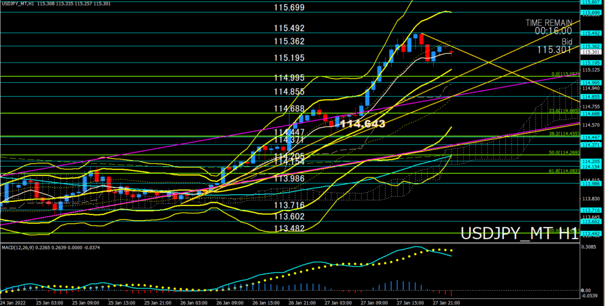Click the white 114.688 level label on chart

click(290, 109)
